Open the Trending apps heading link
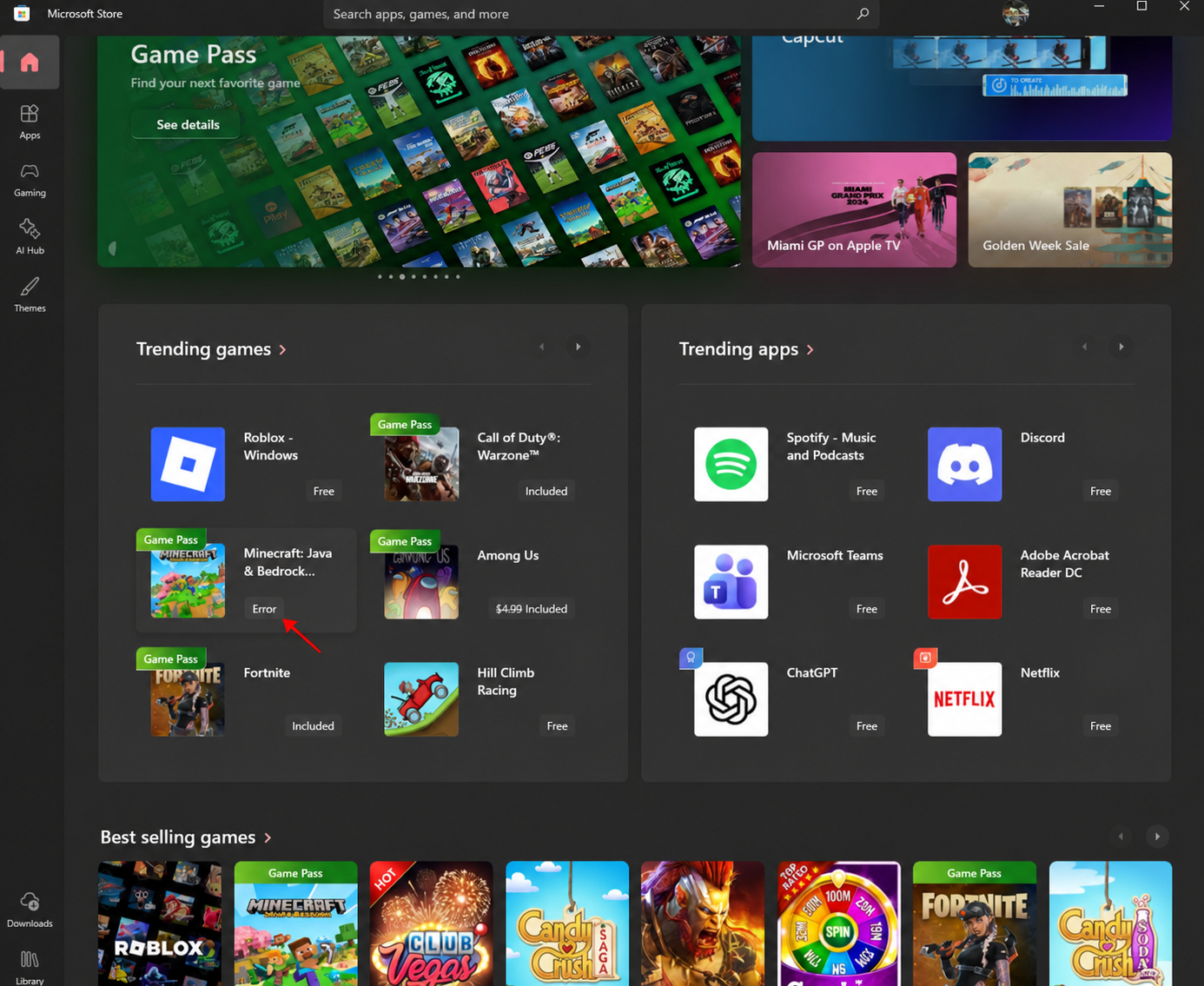The height and width of the screenshot is (986, 1204). [x=746, y=349]
